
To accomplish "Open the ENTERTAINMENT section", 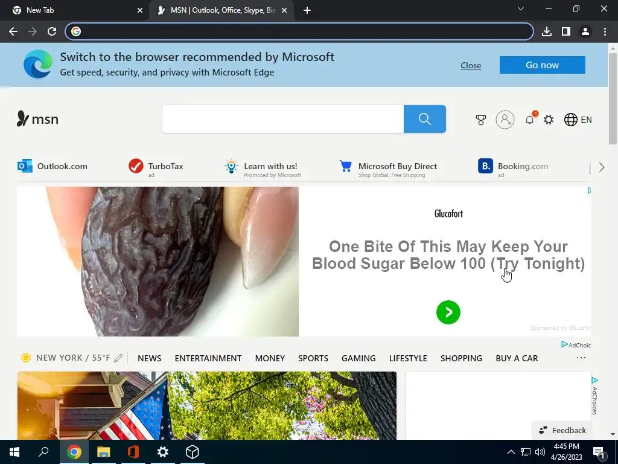I will click(208, 358).
